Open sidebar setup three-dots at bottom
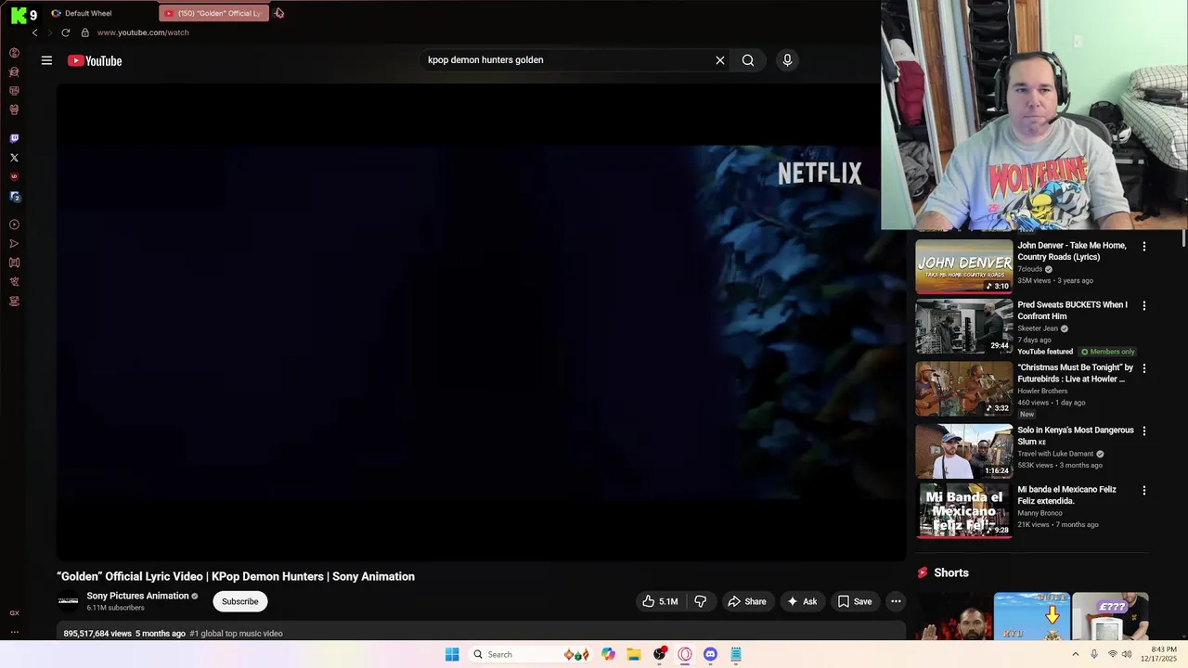Viewport: 1188px width, 668px height. pyautogui.click(x=14, y=632)
